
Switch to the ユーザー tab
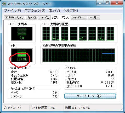pyautogui.click(x=94, y=18)
